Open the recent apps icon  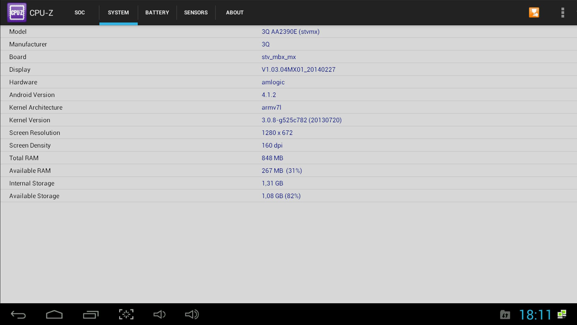coord(90,314)
